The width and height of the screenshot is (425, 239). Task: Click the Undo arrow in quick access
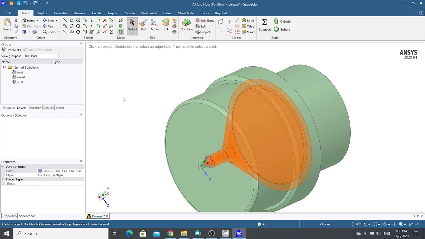point(25,3)
